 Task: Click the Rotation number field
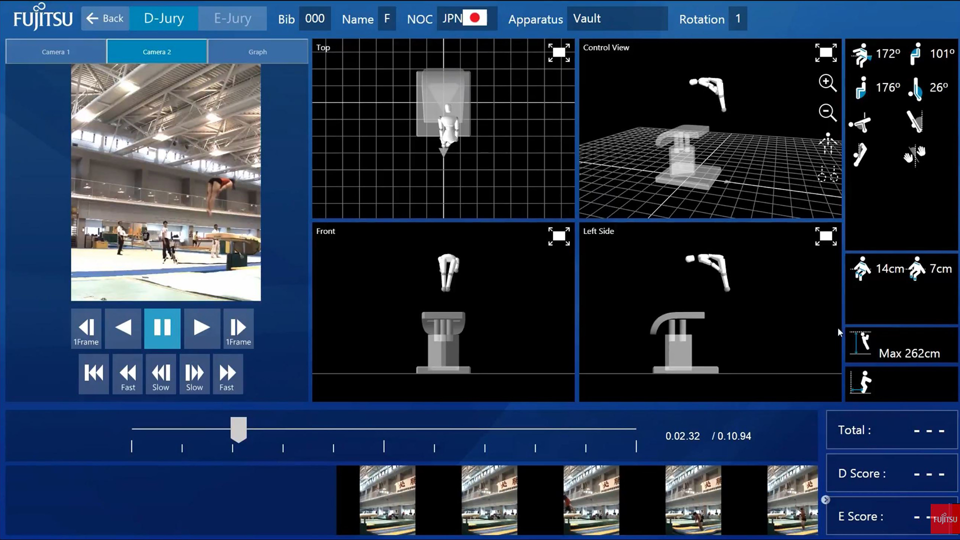[x=737, y=18]
